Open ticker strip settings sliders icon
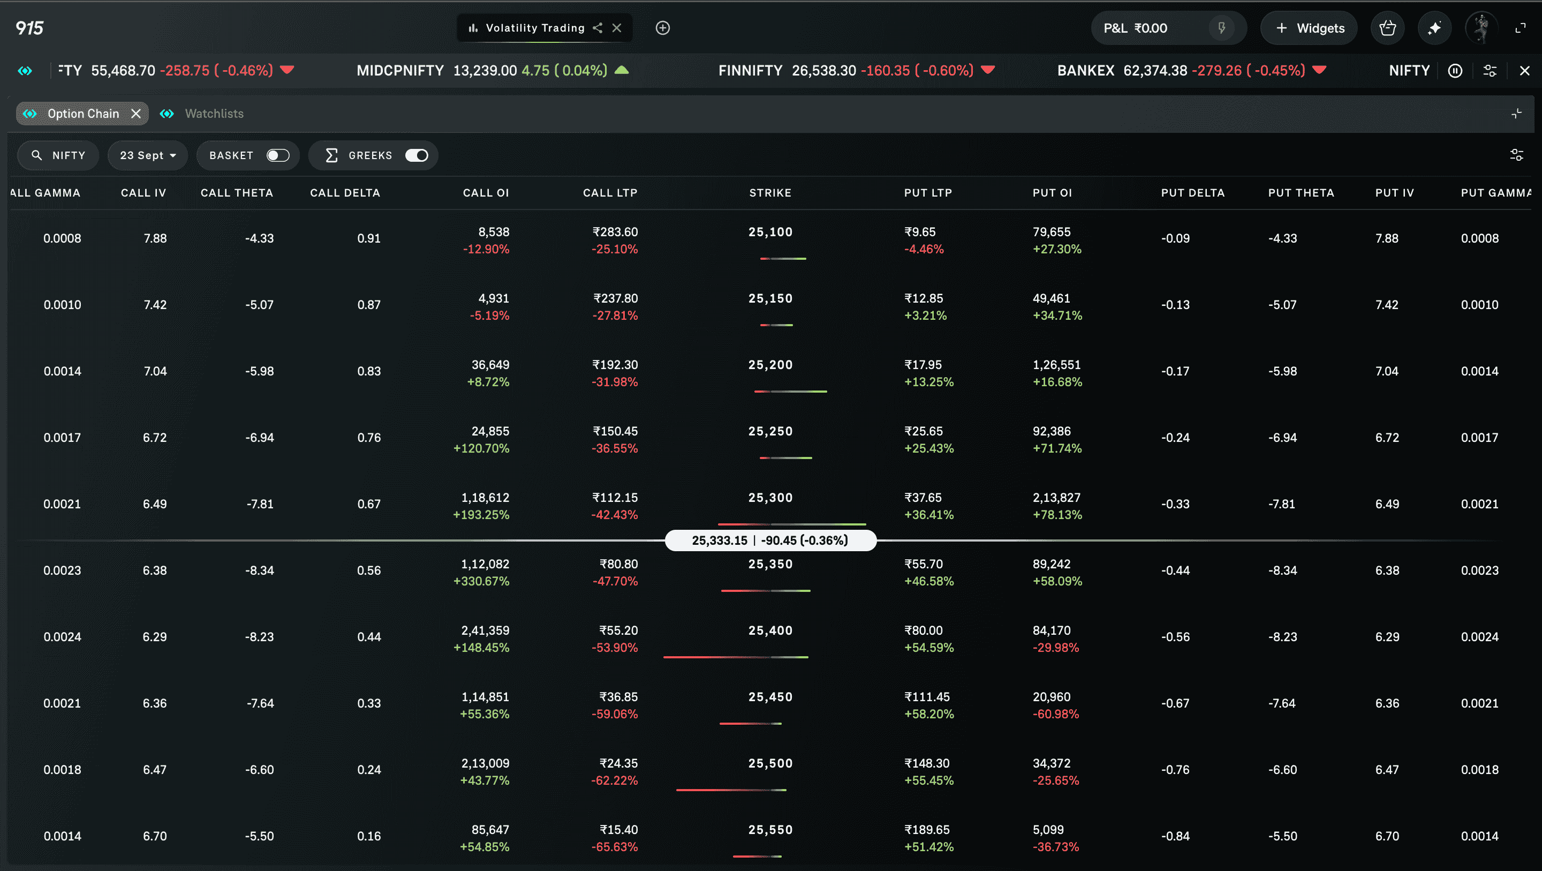 pos(1490,71)
